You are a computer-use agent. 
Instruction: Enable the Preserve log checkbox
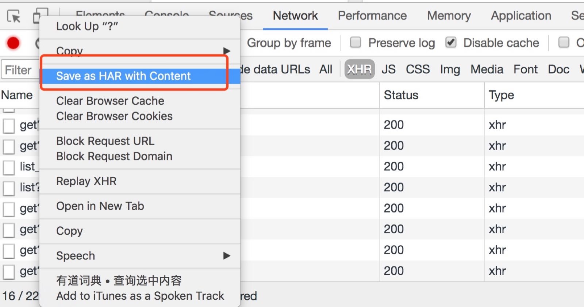point(356,43)
